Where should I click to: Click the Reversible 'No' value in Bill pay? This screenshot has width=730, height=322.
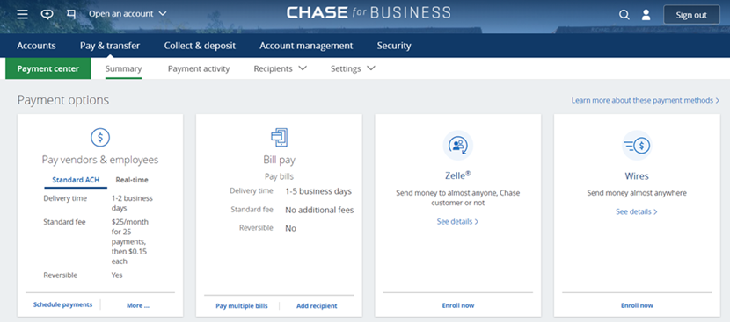(290, 229)
